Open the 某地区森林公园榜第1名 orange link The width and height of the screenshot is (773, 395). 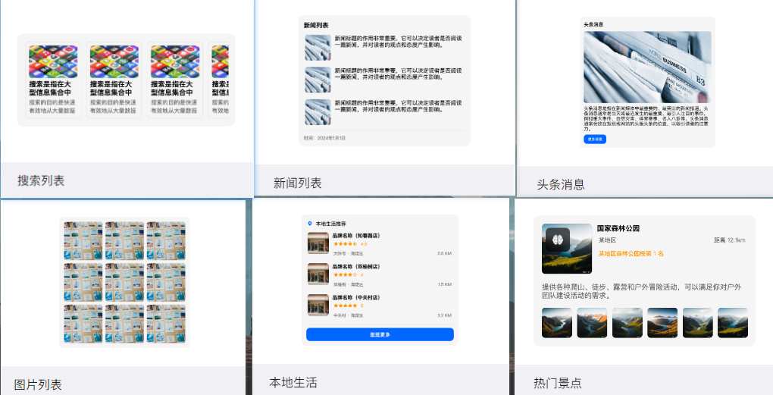631,253
